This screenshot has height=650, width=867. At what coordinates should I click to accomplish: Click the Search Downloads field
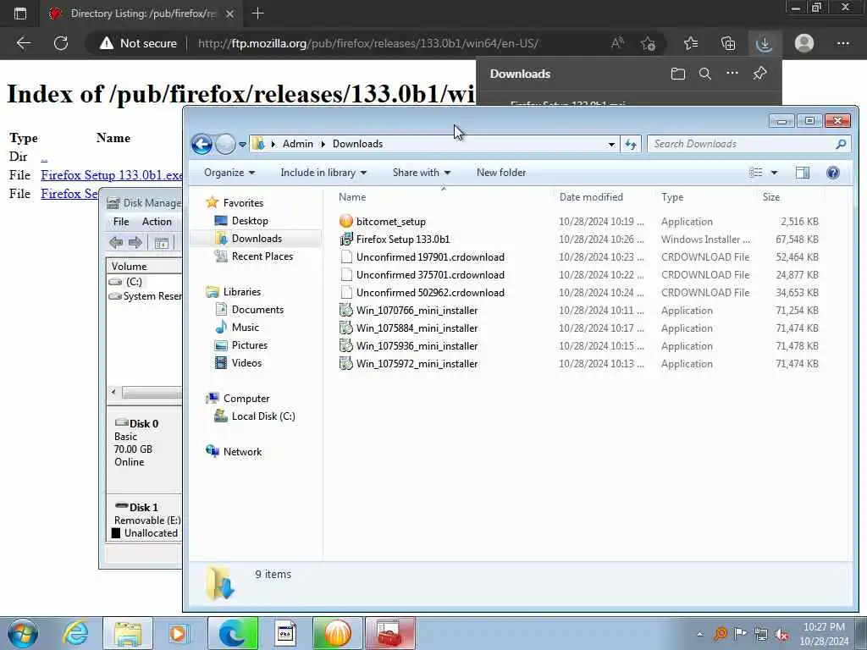748,144
